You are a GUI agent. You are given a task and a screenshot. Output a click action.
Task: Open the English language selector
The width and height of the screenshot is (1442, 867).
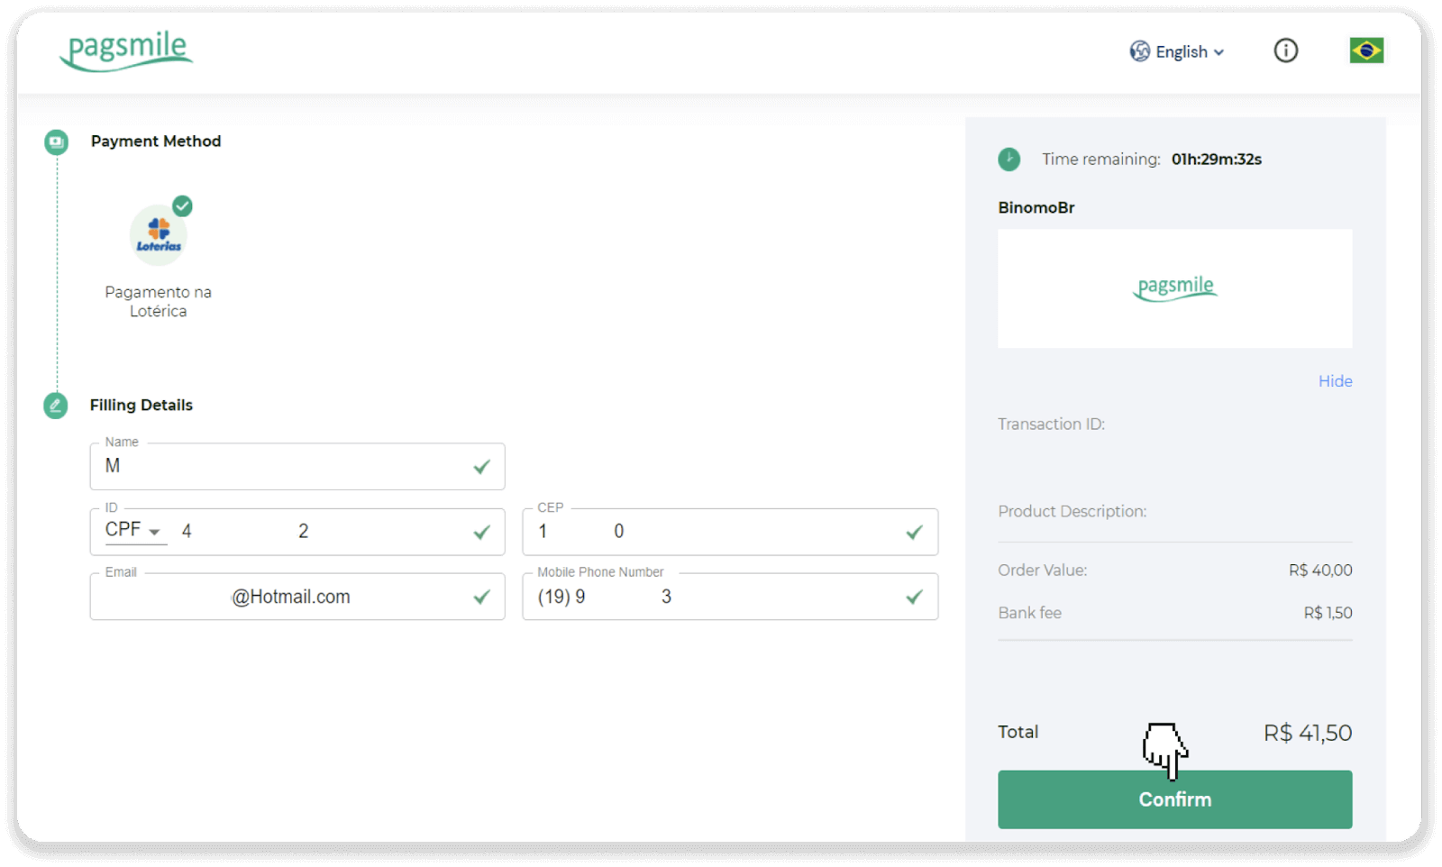pyautogui.click(x=1182, y=51)
